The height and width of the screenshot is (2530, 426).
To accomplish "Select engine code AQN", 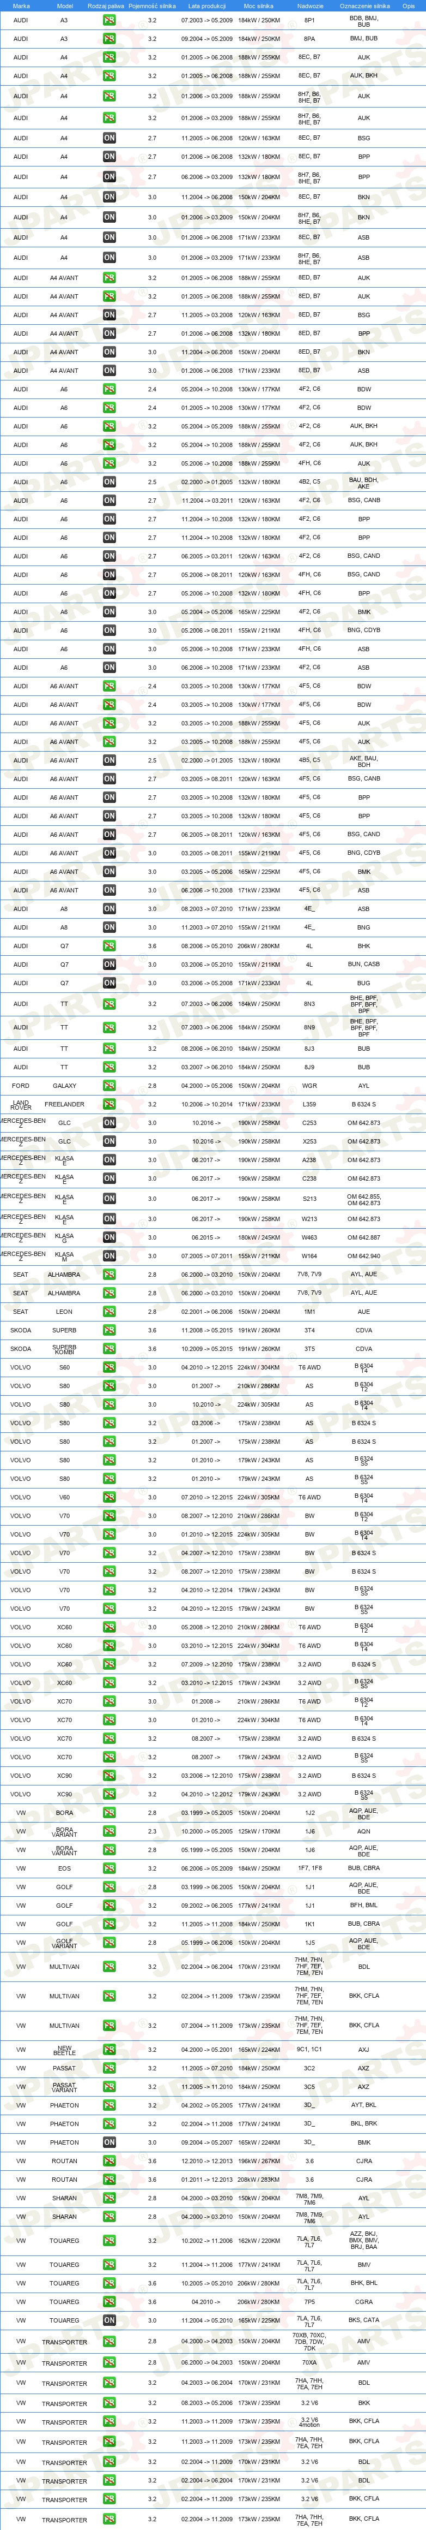I will tap(364, 1832).
